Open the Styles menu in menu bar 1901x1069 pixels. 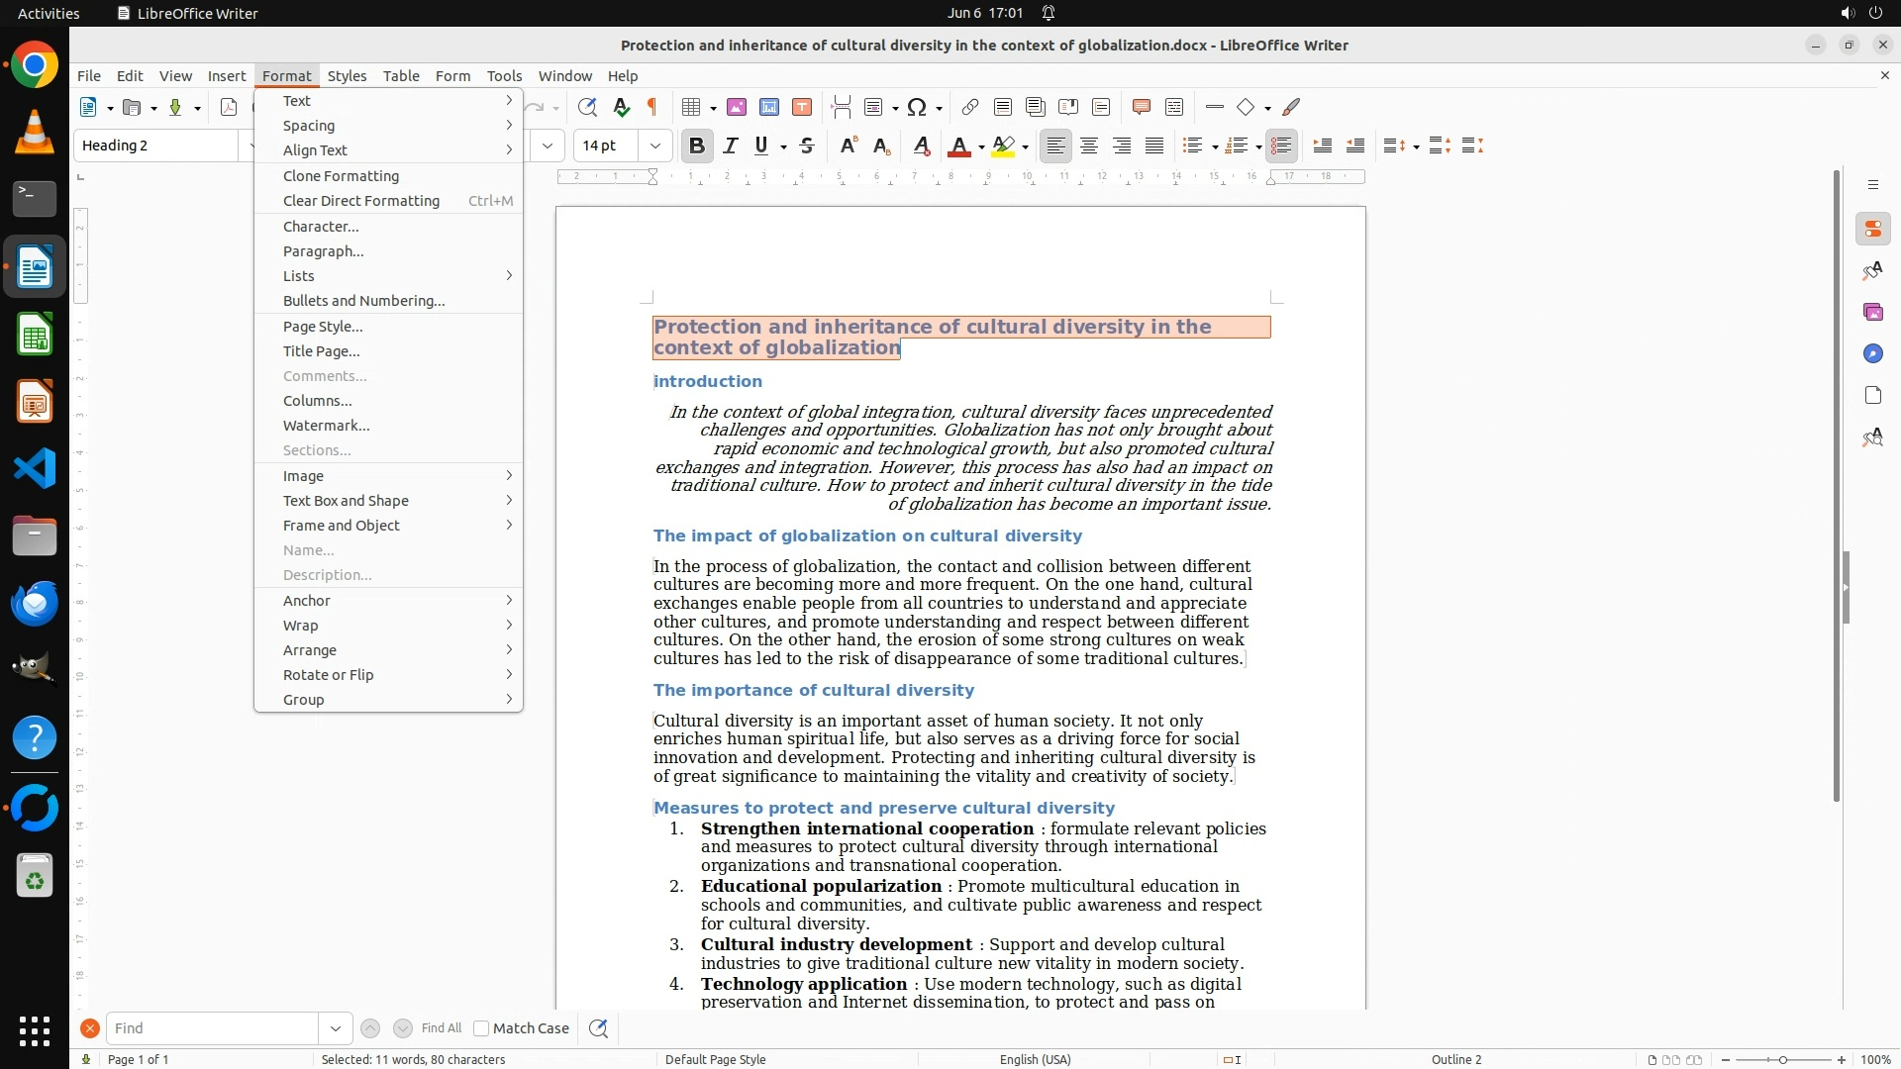coord(347,75)
